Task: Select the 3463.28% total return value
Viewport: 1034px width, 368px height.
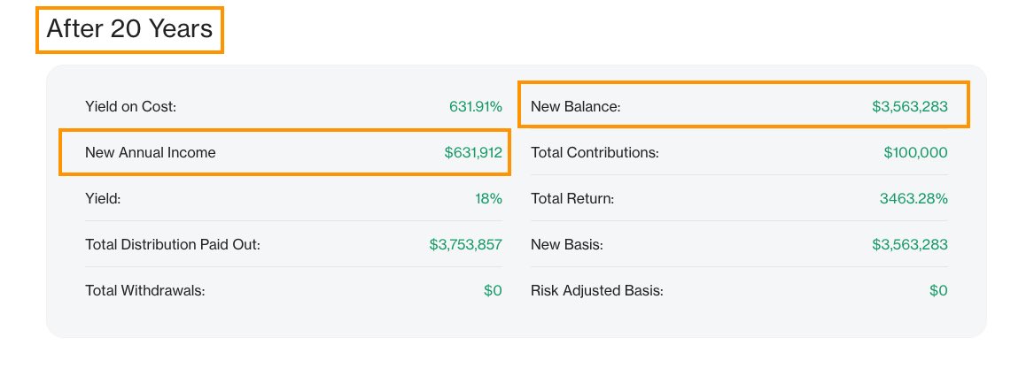Action: point(913,199)
